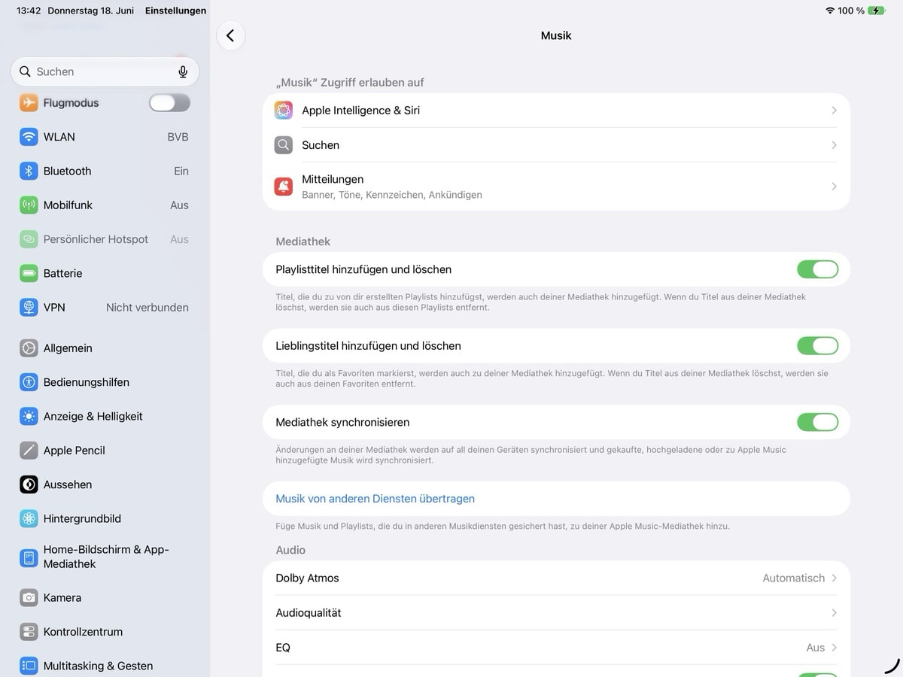The image size is (903, 677).
Task: Open Audioqualität settings
Action: pyautogui.click(x=556, y=613)
